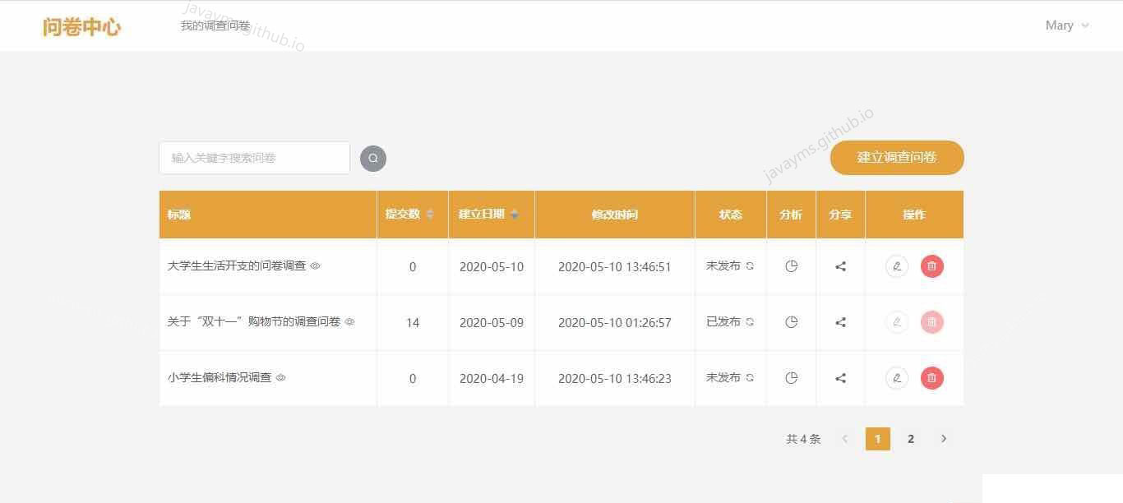Click modified time 2020-05-10 01:26:57
Viewport: 1123px width, 503px height.
point(615,323)
